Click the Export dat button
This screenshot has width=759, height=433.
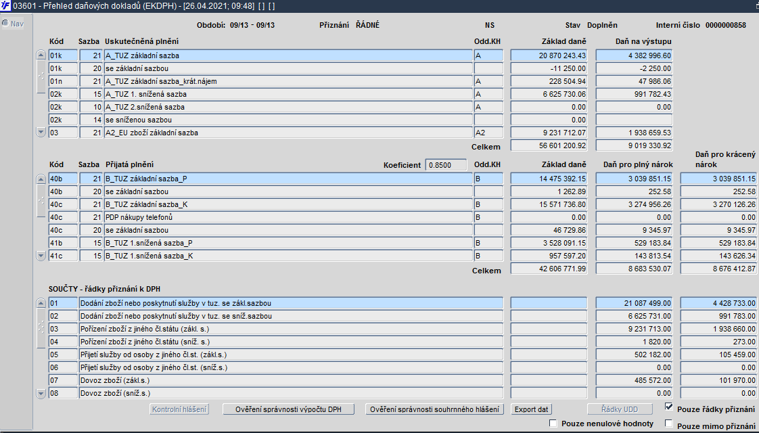532,409
